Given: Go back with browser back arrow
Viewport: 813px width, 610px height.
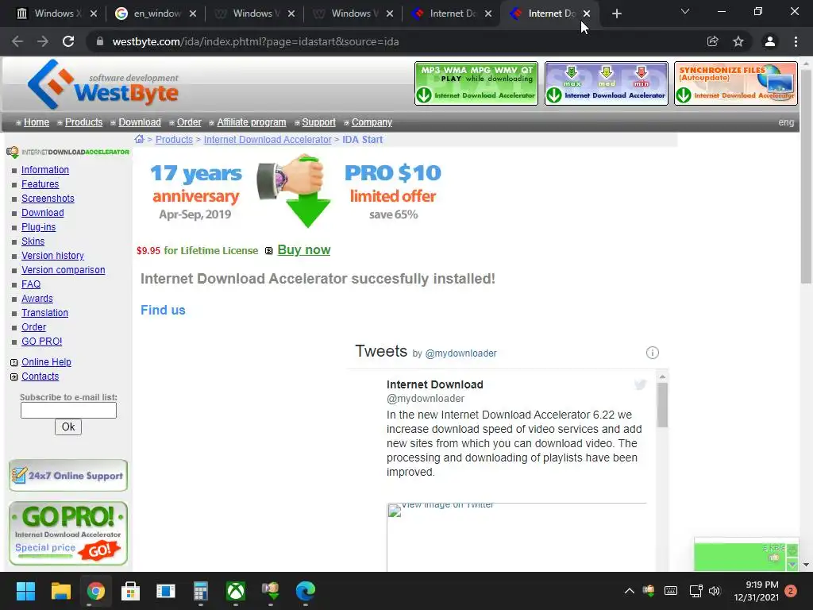Looking at the screenshot, I should coord(17,41).
